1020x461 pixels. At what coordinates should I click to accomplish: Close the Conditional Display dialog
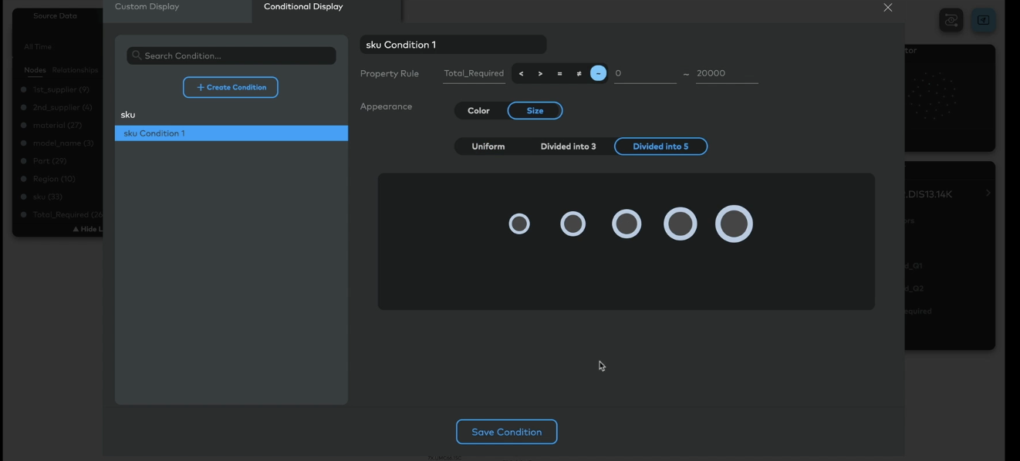(887, 8)
